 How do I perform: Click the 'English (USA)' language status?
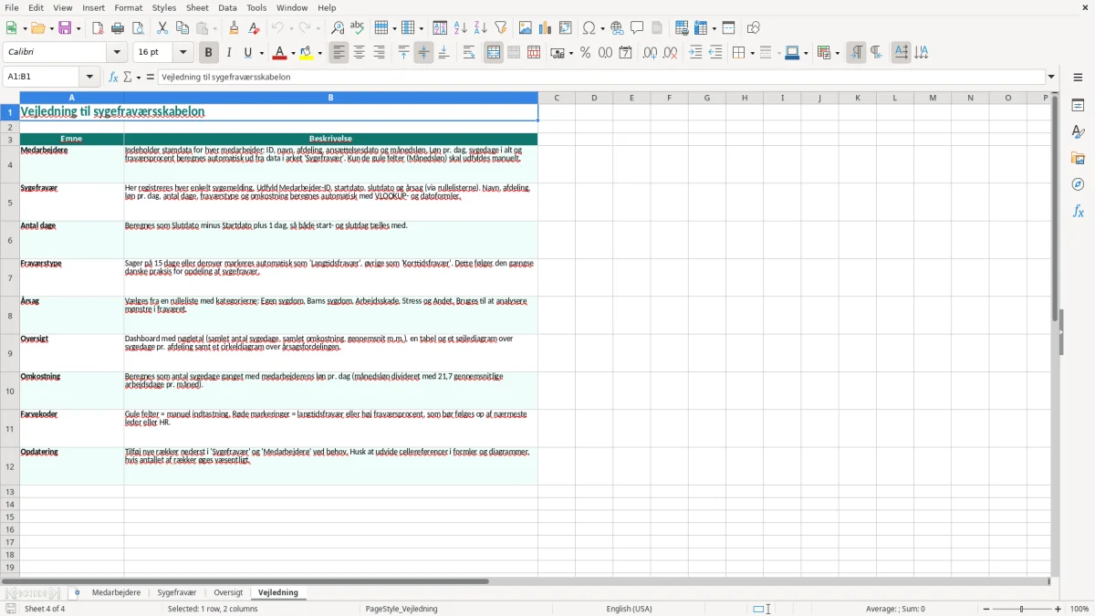tap(630, 609)
